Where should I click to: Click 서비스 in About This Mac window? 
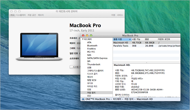(120, 15)
